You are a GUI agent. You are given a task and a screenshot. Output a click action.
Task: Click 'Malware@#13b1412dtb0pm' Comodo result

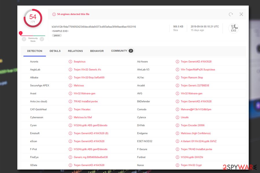click(196, 109)
